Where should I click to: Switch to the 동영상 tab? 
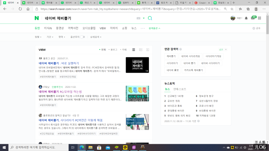coord(60,28)
